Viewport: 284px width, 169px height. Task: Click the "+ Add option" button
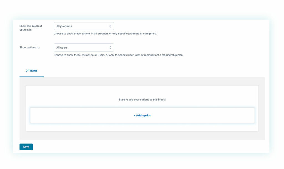(142, 115)
